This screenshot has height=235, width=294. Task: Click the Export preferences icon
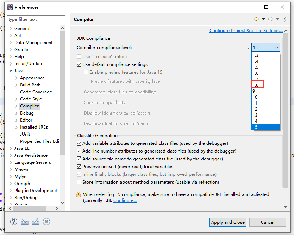pos(36,222)
